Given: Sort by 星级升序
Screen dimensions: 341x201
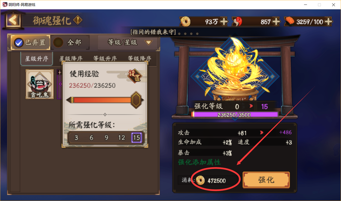Looking at the screenshot, I should click(37, 59).
